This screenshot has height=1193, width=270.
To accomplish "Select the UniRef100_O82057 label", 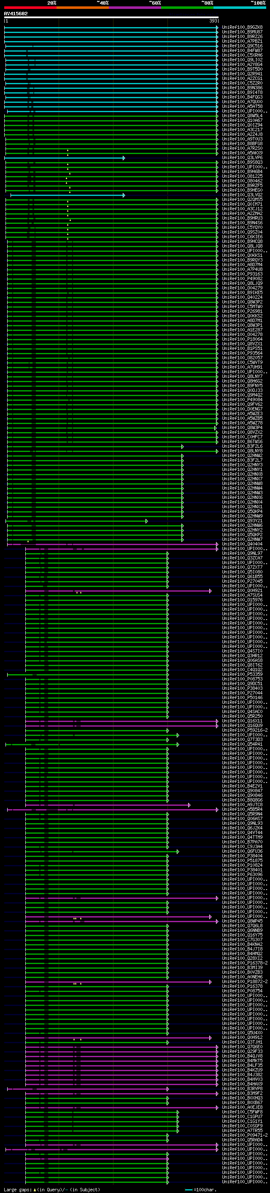I will [242, 358].
